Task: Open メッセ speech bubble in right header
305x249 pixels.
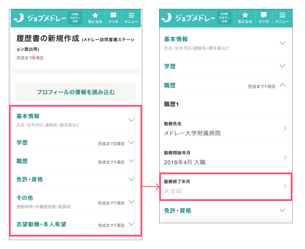Action: click(x=264, y=17)
